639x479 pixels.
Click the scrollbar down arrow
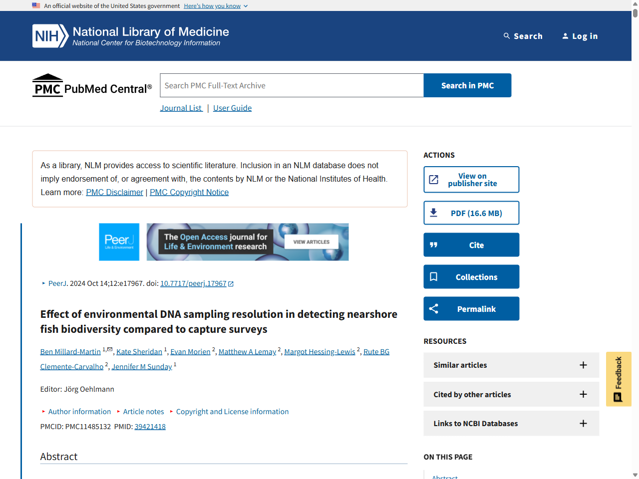point(635,475)
